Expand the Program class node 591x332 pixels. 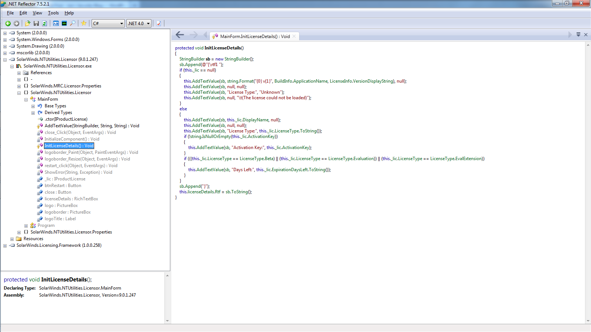point(26,226)
